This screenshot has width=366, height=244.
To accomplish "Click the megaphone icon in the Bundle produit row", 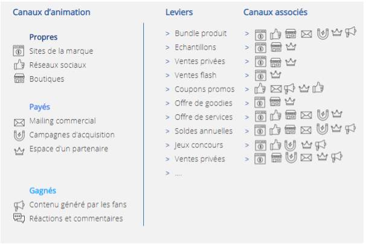I will pos(350,32).
